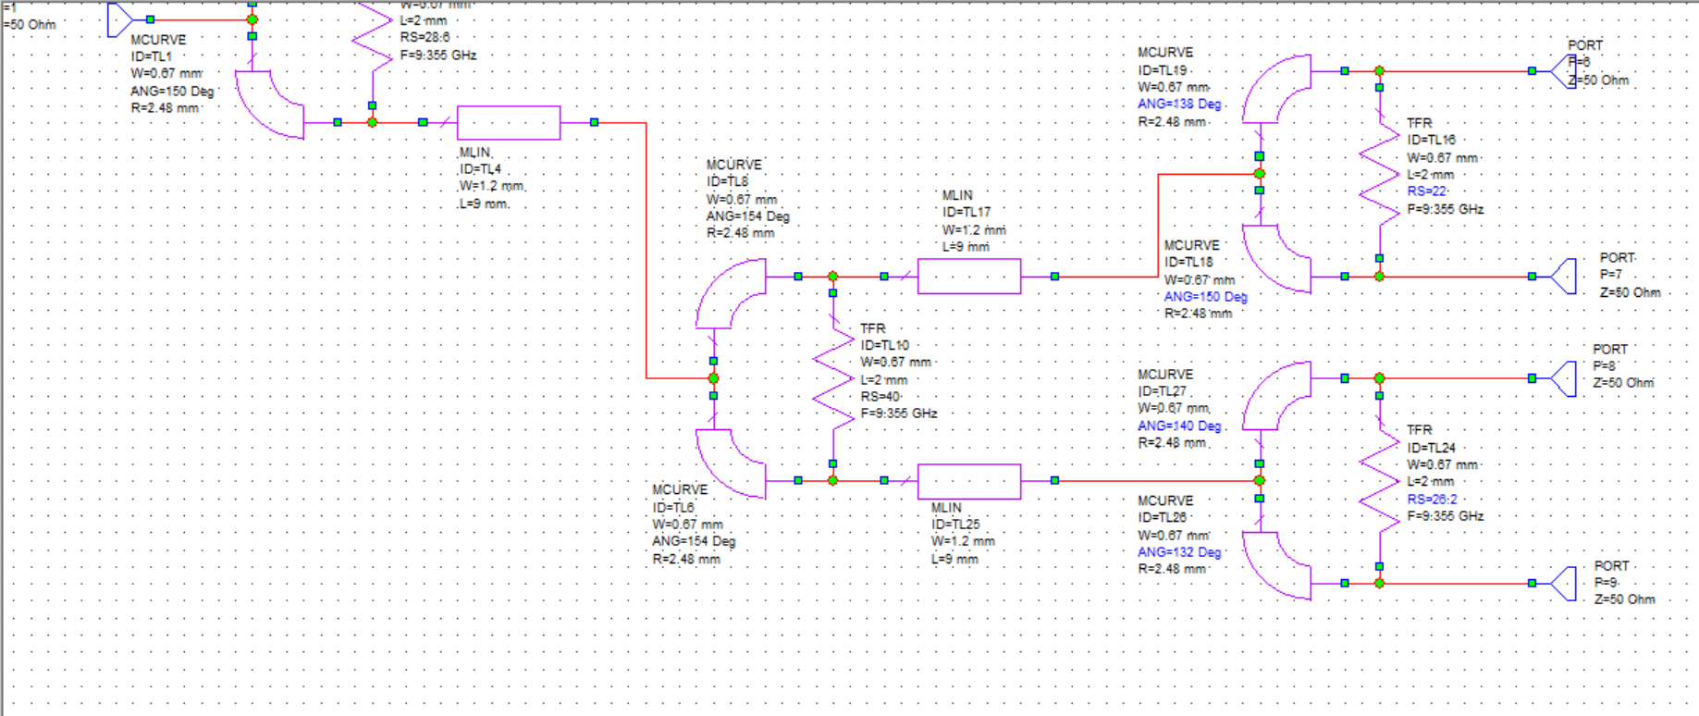
Task: Click blue ANG=150 Deg parameter of TL18
Action: click(x=1206, y=297)
